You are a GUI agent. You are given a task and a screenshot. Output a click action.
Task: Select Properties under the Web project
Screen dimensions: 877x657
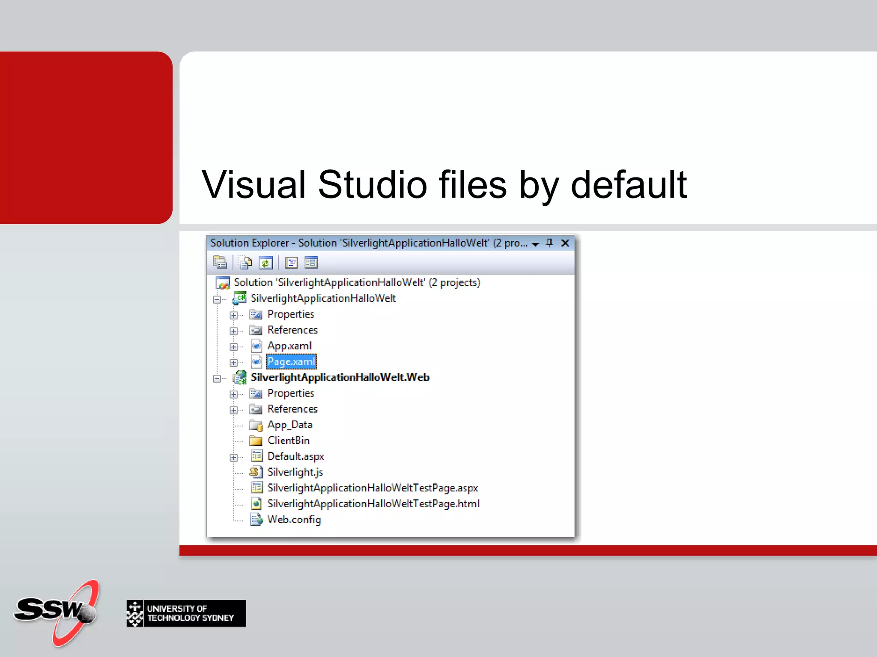(x=291, y=394)
